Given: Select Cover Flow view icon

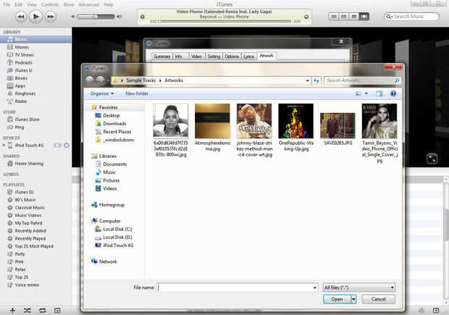Looking at the screenshot, I should point(364,17).
